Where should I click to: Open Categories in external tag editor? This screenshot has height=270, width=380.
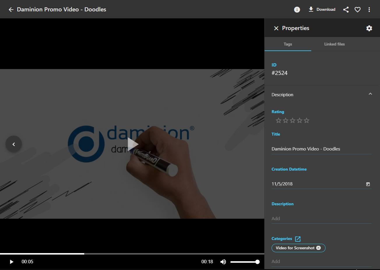click(298, 239)
